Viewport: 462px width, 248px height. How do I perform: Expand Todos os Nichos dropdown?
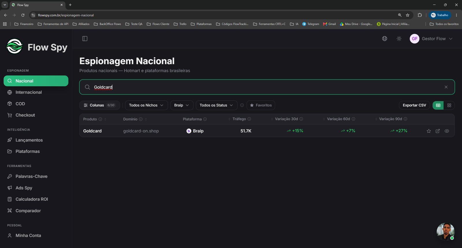click(x=146, y=105)
